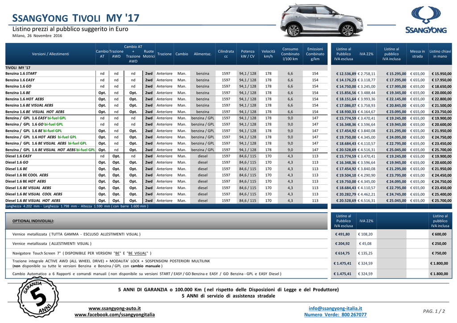Click the info@ssangyong-italia.it email link

click(335, 308)
